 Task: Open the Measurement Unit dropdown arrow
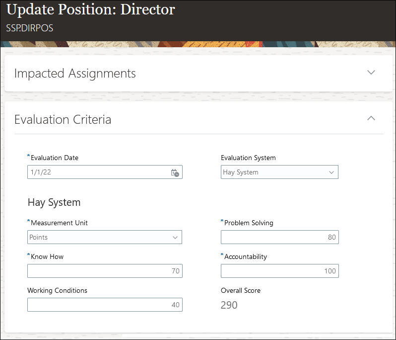[175, 238]
